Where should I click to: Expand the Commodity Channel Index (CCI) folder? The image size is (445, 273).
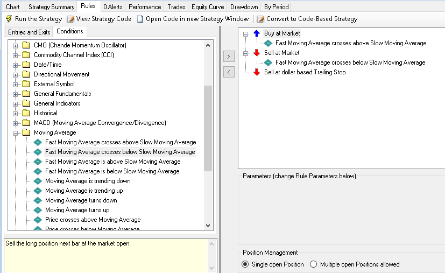(16, 55)
